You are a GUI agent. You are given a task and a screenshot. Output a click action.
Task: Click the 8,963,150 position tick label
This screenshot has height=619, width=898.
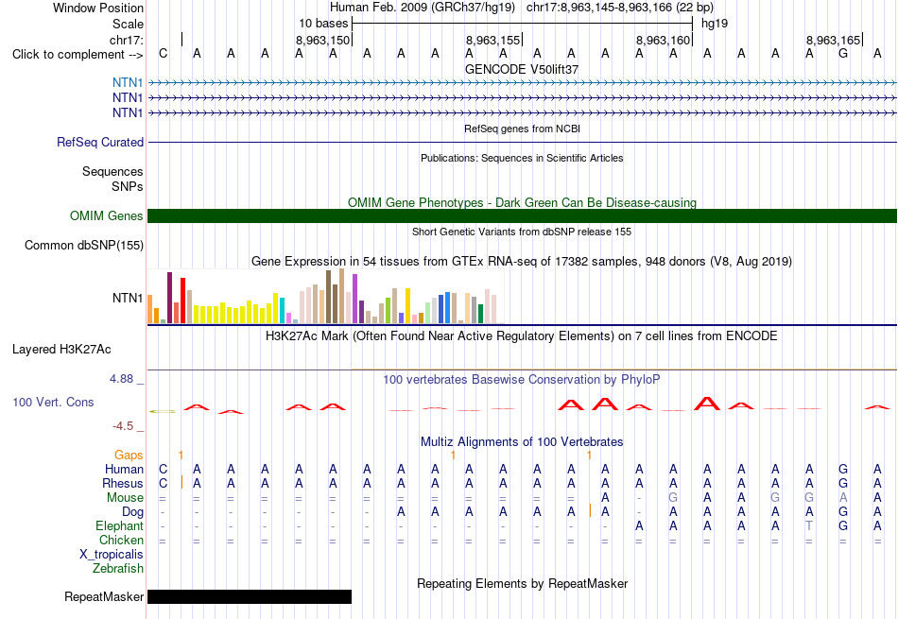pyautogui.click(x=322, y=40)
